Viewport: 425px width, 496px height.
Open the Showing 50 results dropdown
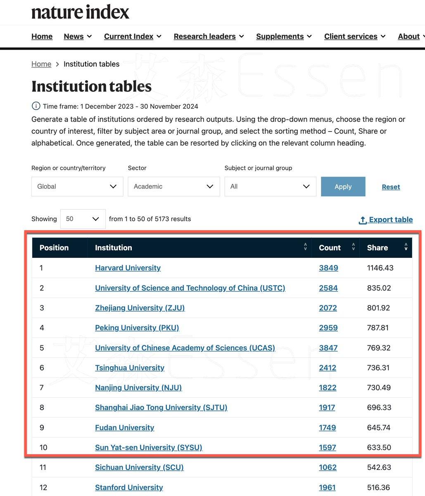coord(83,219)
